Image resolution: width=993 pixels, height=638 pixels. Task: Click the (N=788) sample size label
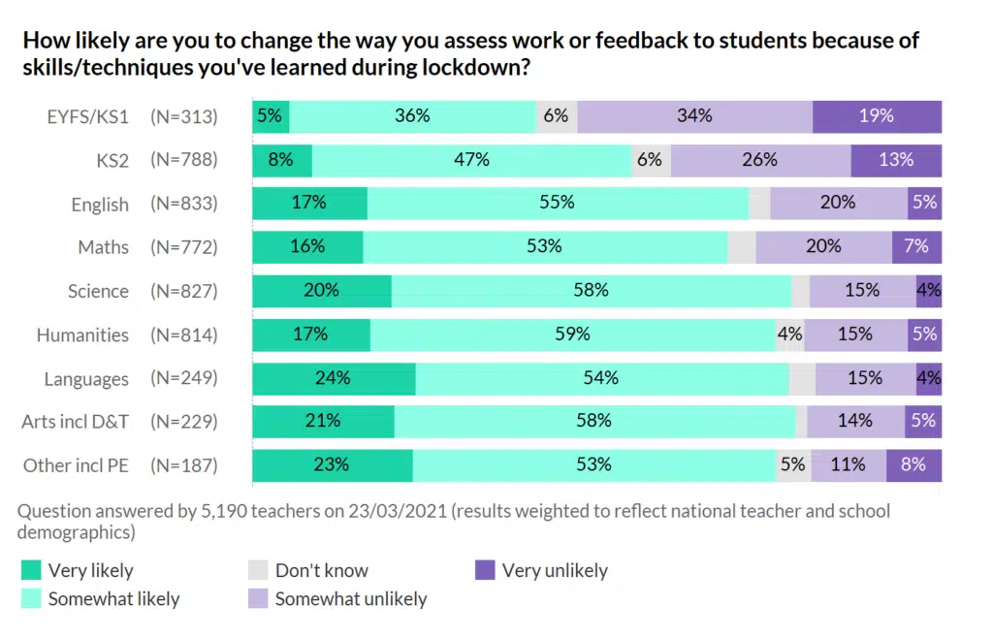tap(183, 160)
